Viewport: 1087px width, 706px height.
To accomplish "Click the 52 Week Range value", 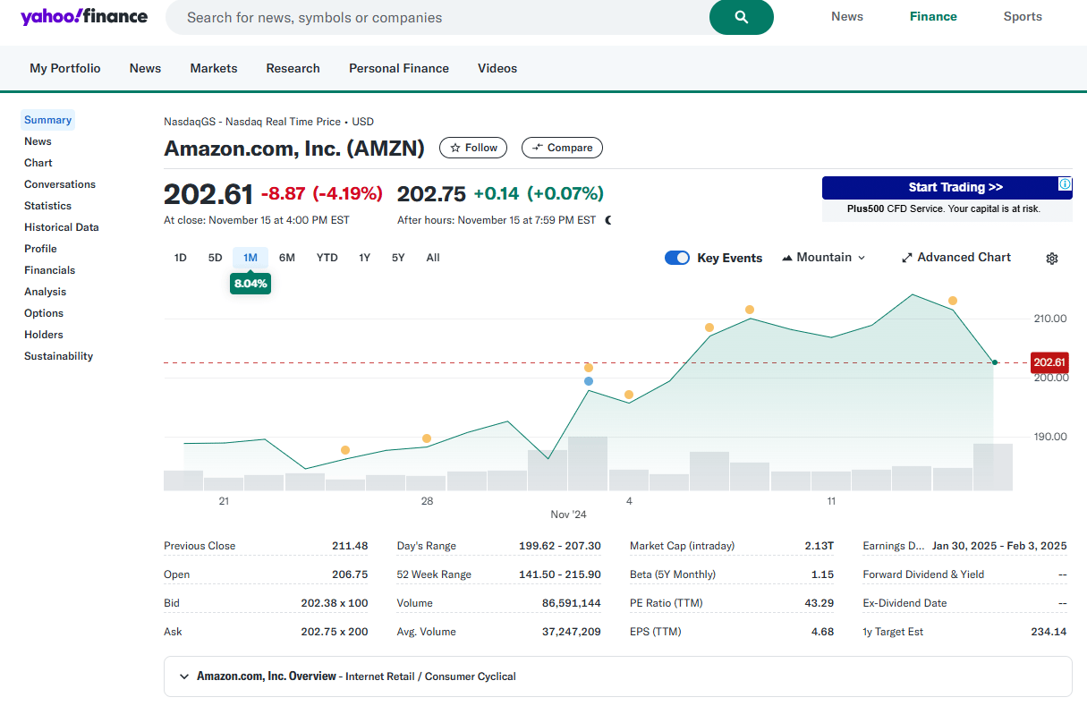I will (560, 574).
